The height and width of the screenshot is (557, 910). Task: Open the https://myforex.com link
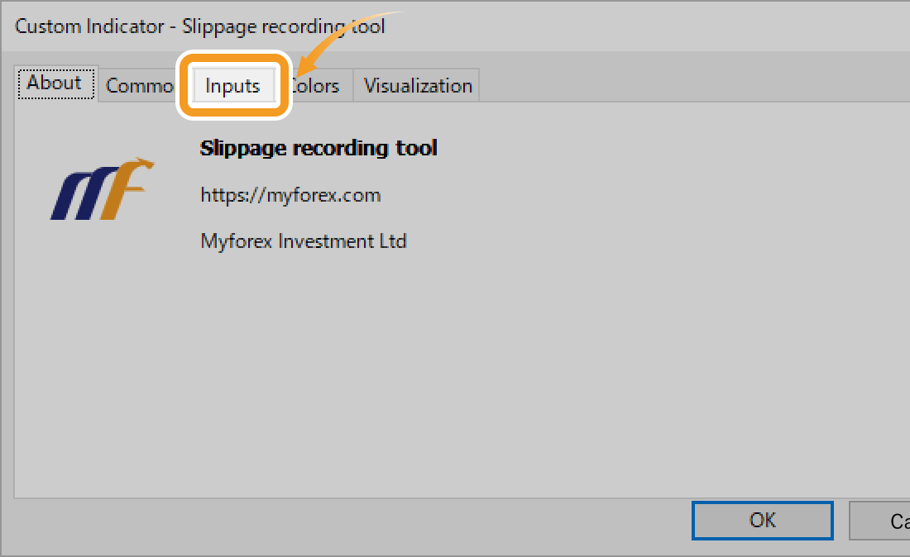[x=290, y=195]
